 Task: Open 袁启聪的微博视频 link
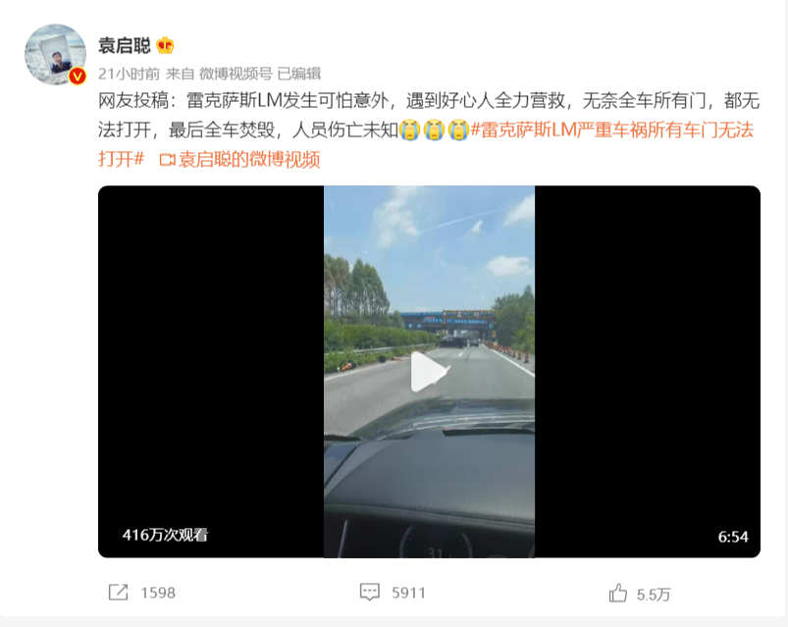point(249,160)
